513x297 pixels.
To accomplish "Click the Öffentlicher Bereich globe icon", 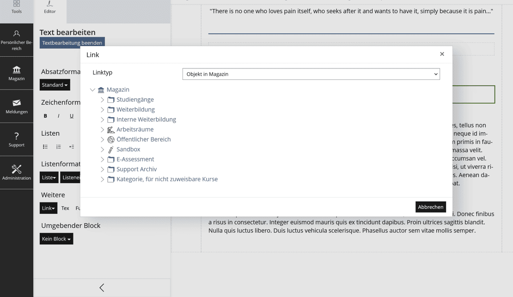I will [111, 140].
